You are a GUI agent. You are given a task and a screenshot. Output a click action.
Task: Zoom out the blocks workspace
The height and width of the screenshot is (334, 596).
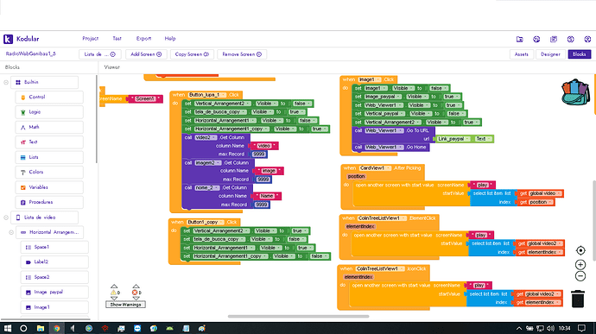click(580, 276)
